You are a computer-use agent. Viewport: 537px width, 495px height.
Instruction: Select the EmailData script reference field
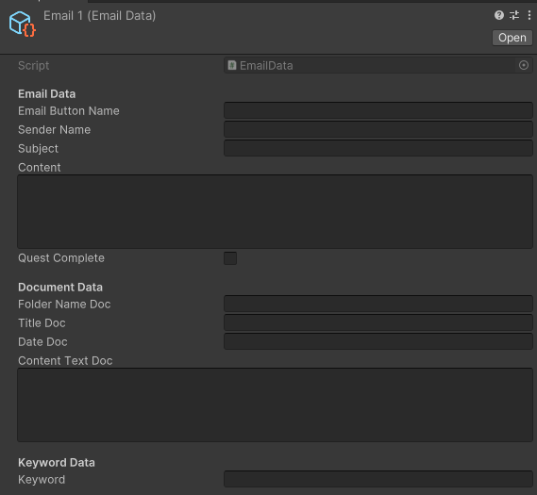tap(378, 65)
